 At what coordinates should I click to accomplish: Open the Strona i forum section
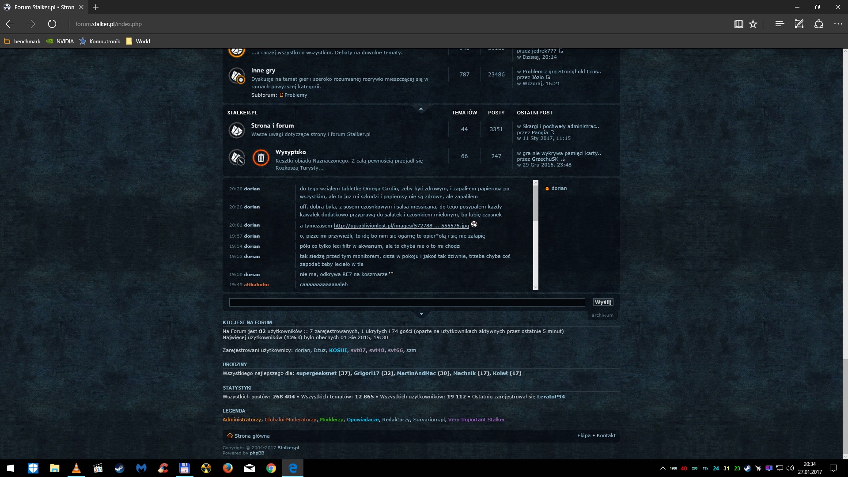(x=273, y=125)
